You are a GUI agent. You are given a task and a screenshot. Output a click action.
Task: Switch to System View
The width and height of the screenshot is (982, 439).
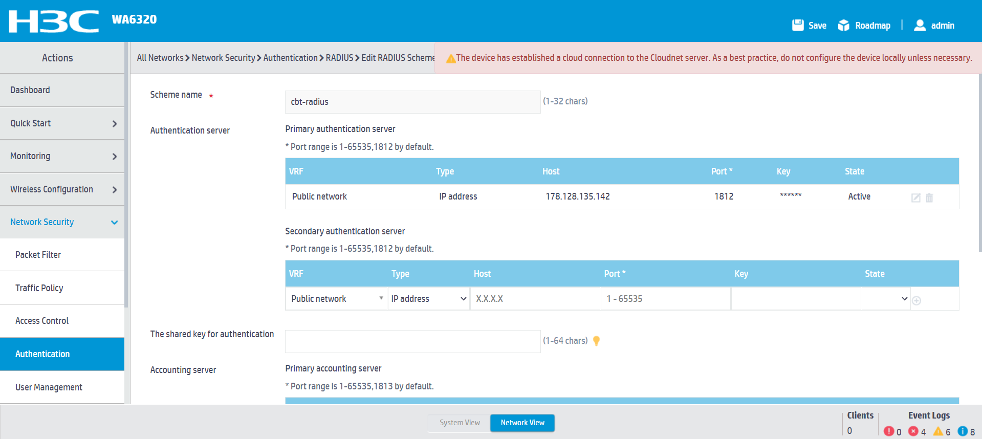tap(459, 423)
